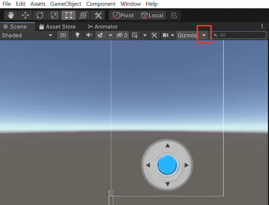Toggle Gizmos button
The height and width of the screenshot is (205, 269).
187,35
